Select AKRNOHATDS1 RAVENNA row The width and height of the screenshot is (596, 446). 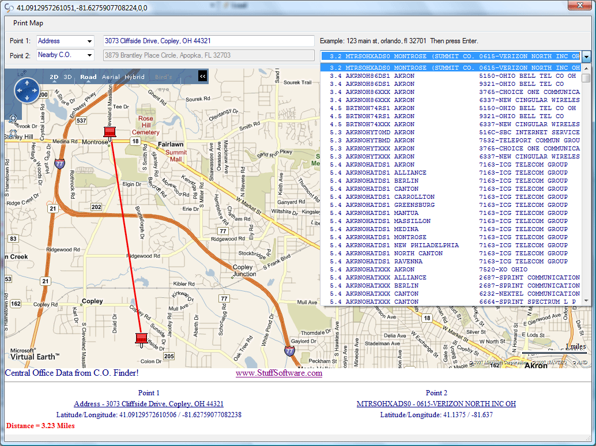click(451, 262)
